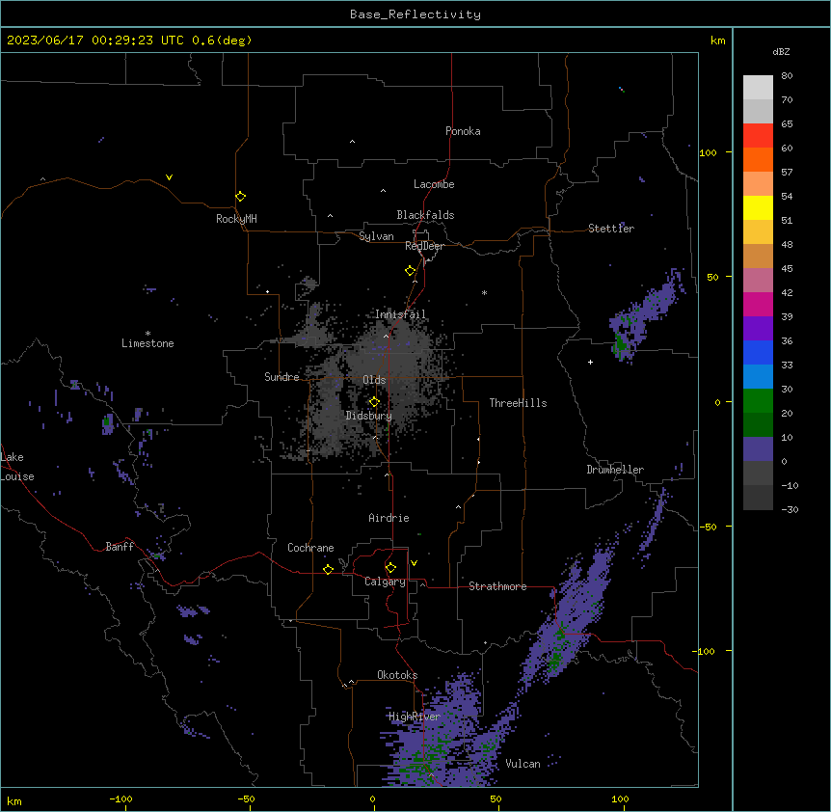Pick the bright green 20-30 dBZ swatch

758,401
